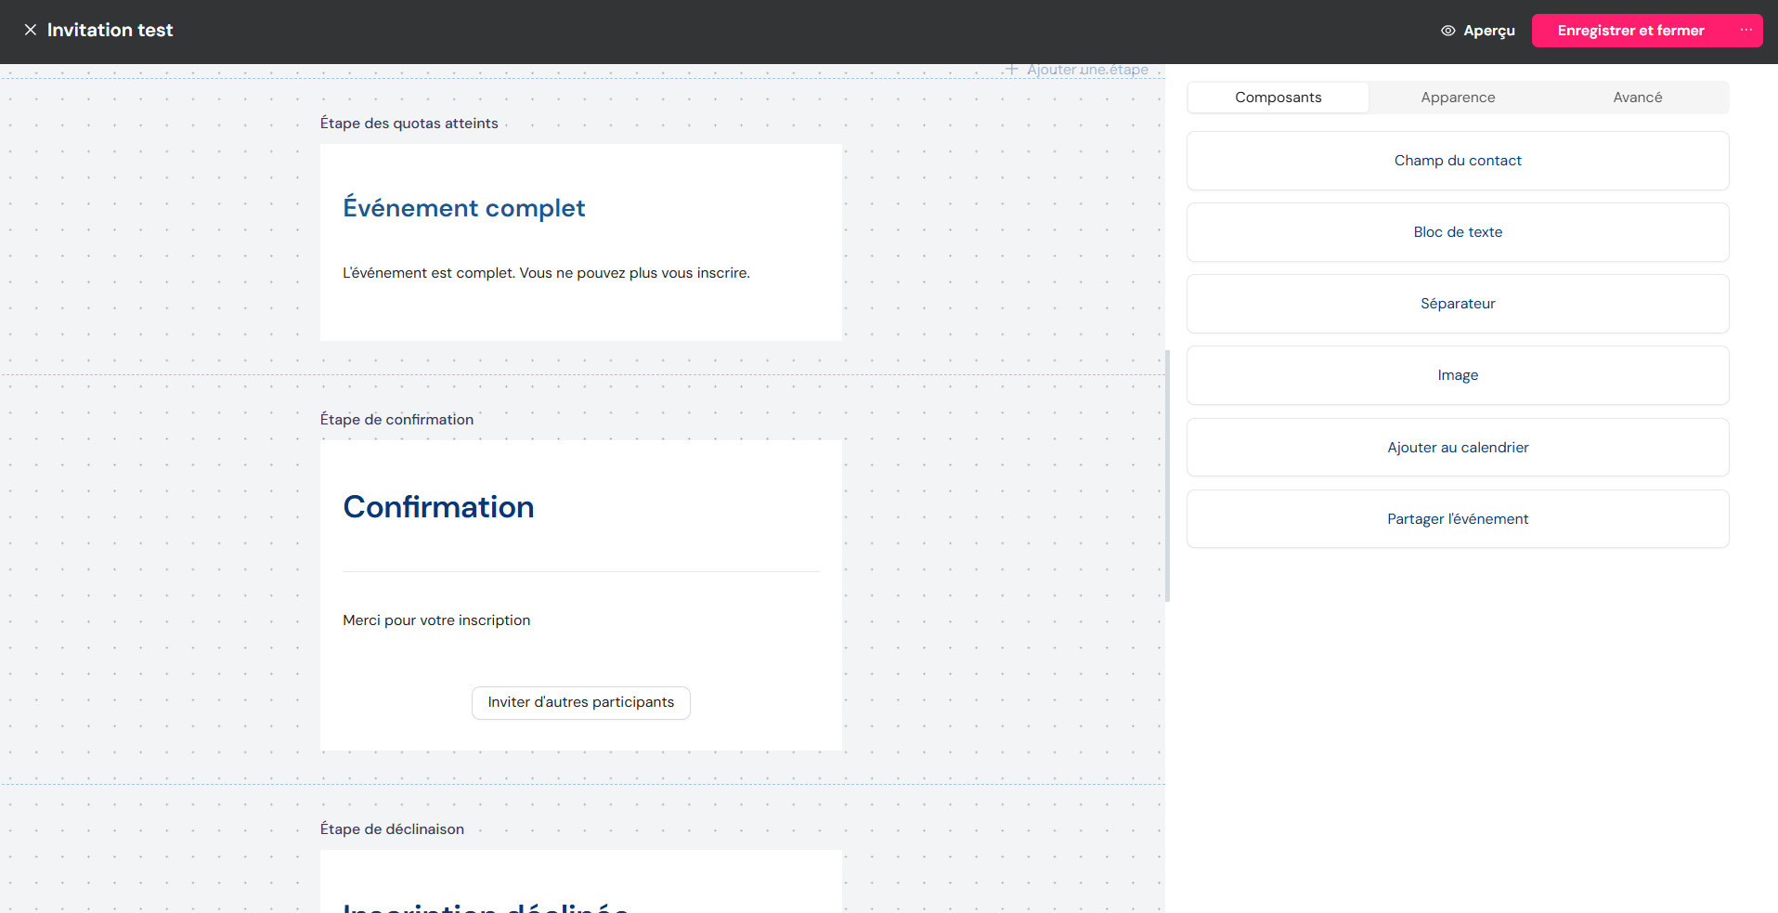The height and width of the screenshot is (913, 1778).
Task: Select the text "Merci pour votre inscription"
Action: click(x=436, y=620)
